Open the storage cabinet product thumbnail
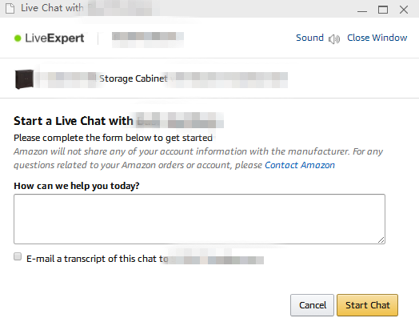The height and width of the screenshot is (322, 419). (x=24, y=79)
